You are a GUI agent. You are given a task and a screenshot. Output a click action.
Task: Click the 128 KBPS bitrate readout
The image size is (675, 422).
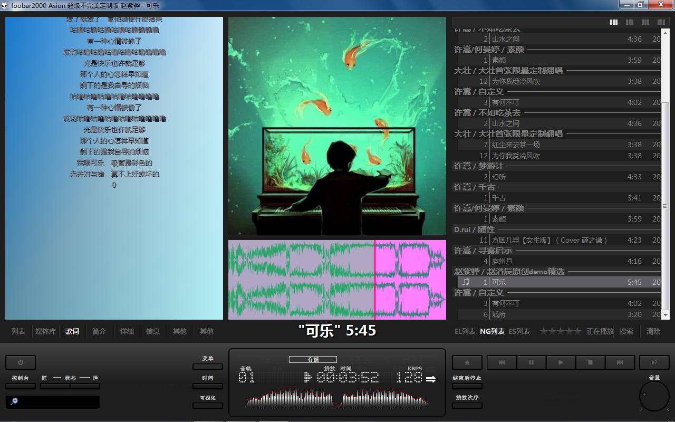coord(409,378)
